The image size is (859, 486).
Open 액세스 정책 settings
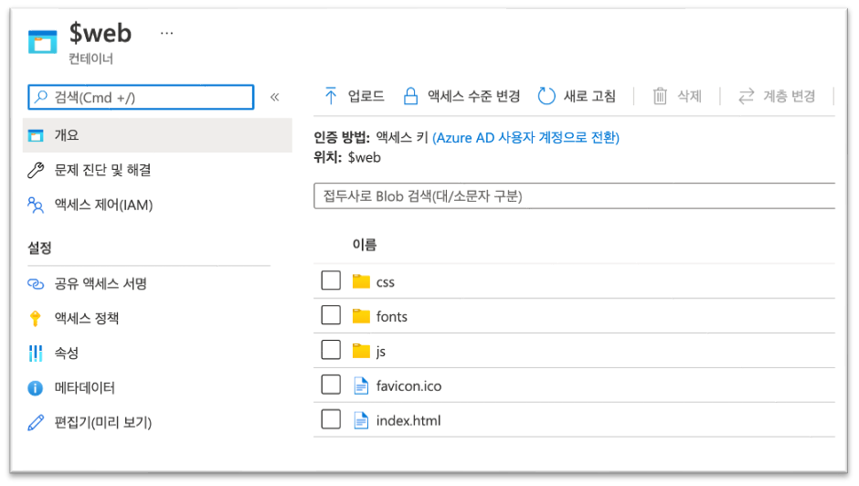point(87,318)
